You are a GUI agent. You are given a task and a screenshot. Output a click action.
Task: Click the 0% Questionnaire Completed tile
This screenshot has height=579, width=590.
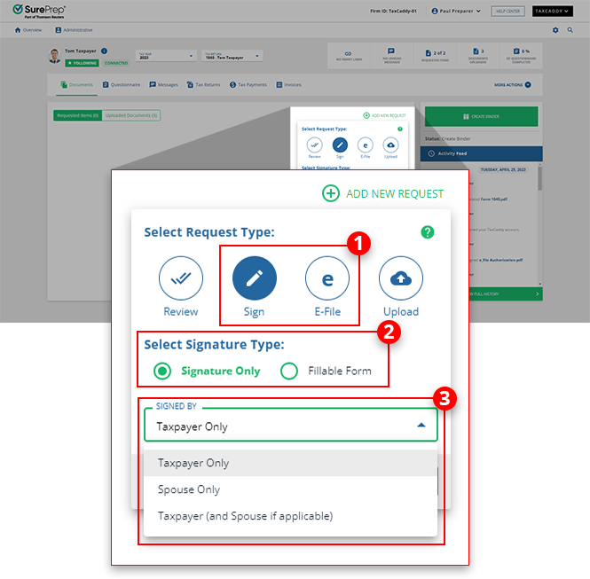[x=521, y=56]
